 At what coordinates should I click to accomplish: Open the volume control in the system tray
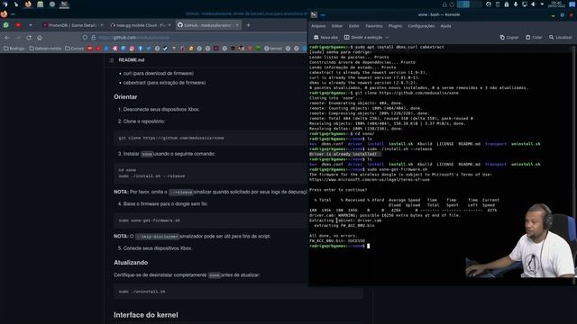coord(533,4)
